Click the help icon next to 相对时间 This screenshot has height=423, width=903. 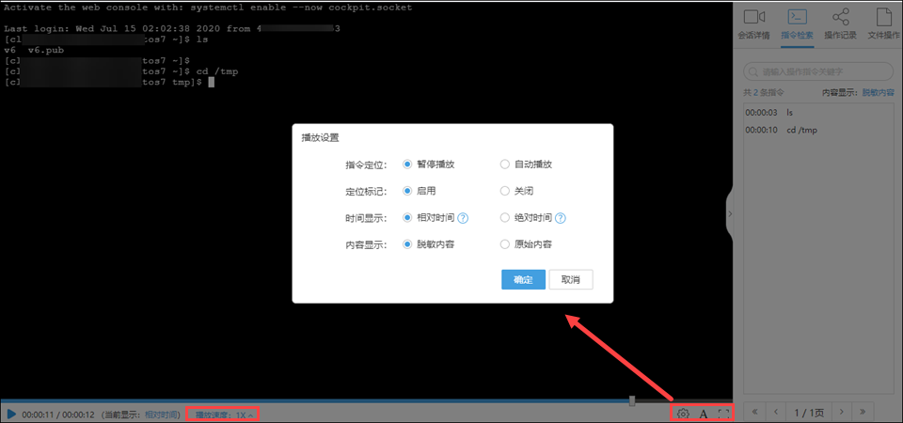pos(463,218)
